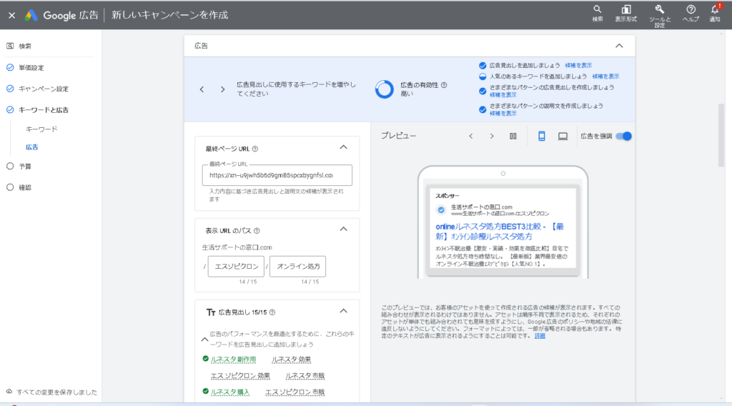Show next tip with right arrow in banner

pos(223,89)
